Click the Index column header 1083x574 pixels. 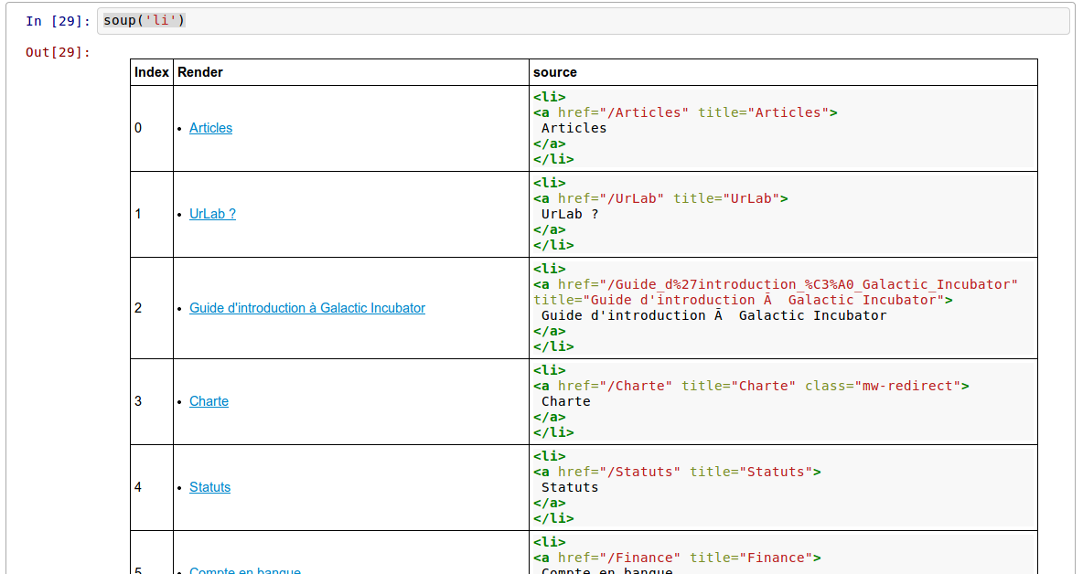tap(152, 72)
